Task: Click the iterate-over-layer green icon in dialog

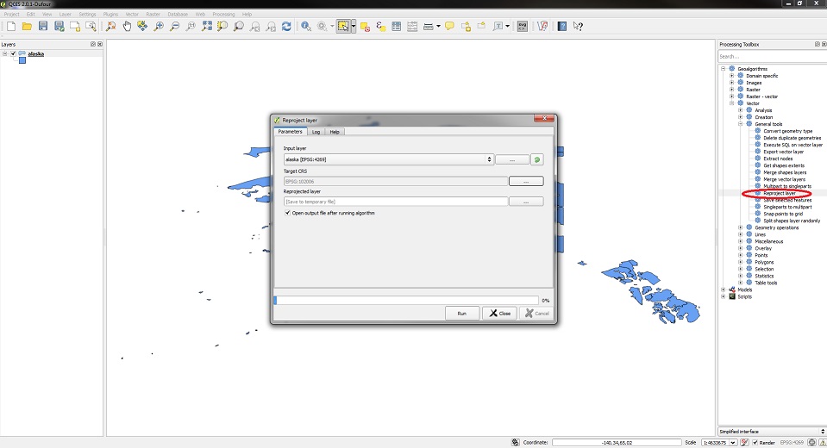Action: [537, 159]
